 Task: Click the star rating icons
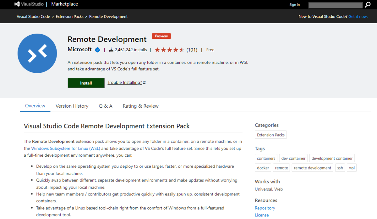point(169,50)
